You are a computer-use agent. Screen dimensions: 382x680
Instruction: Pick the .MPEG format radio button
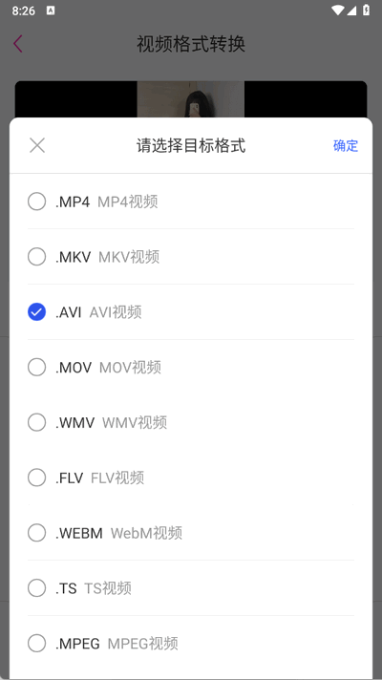click(x=37, y=643)
